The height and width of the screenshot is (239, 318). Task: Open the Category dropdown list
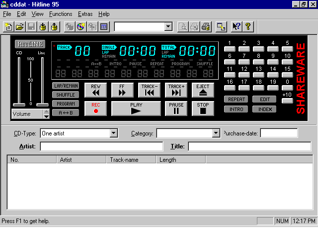coord(216,133)
